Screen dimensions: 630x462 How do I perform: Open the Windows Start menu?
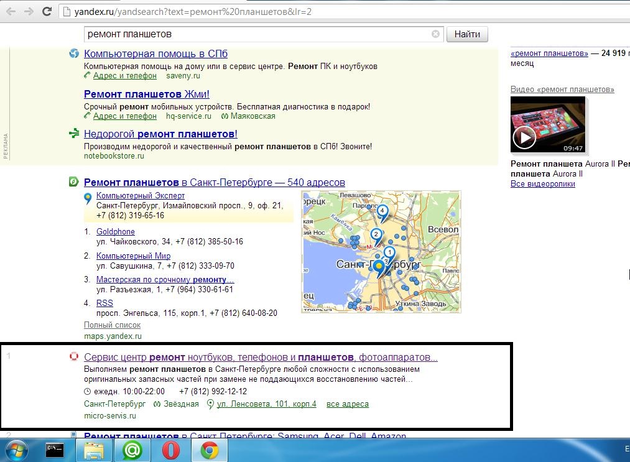click(x=16, y=450)
